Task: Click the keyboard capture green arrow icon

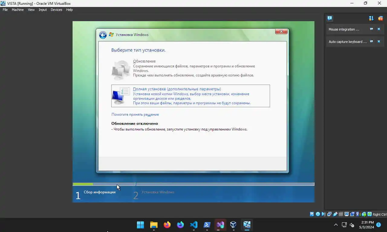Action: pos(369,214)
